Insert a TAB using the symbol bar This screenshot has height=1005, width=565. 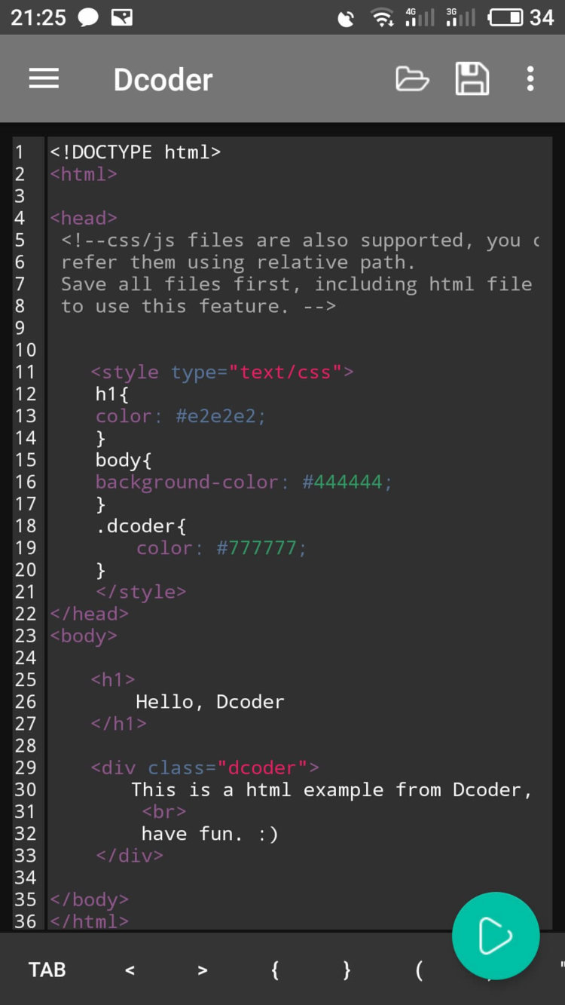tap(47, 970)
